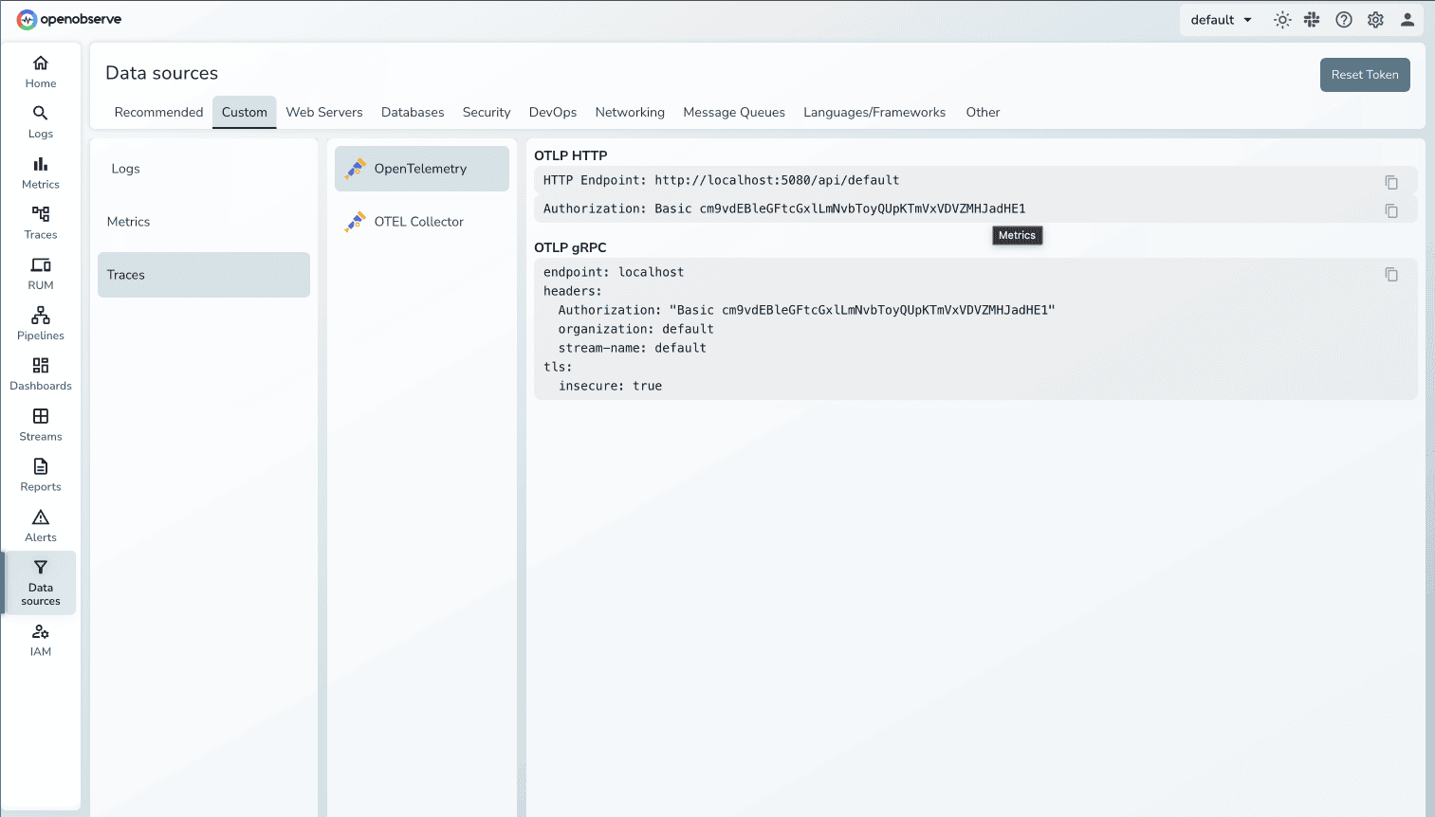Open the default organization dropdown
The height and width of the screenshot is (817, 1435).
[1220, 19]
